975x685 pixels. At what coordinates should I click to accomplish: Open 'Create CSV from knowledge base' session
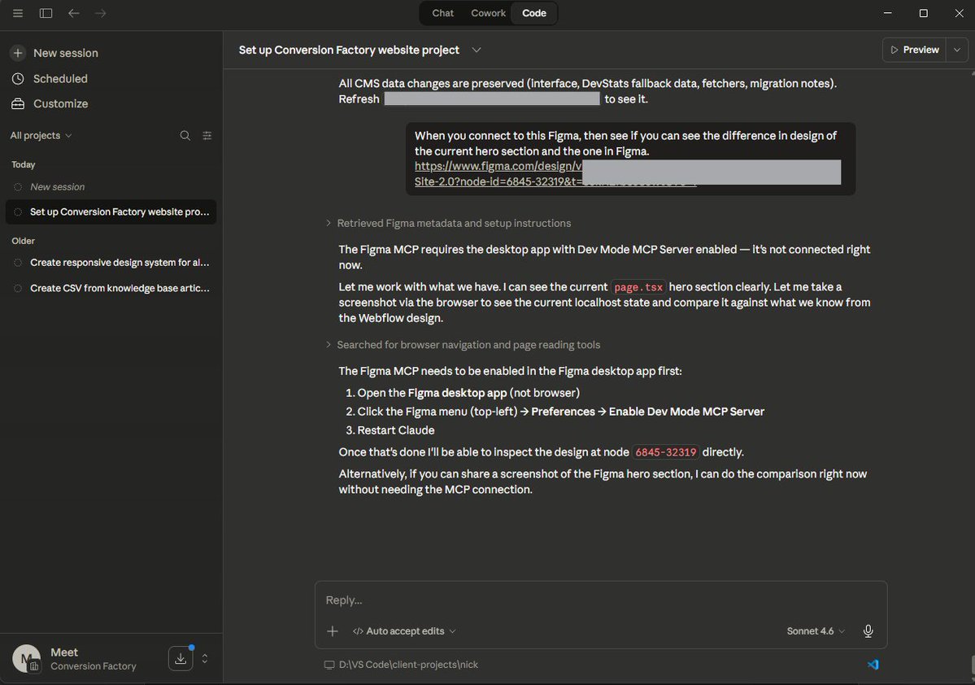click(111, 288)
